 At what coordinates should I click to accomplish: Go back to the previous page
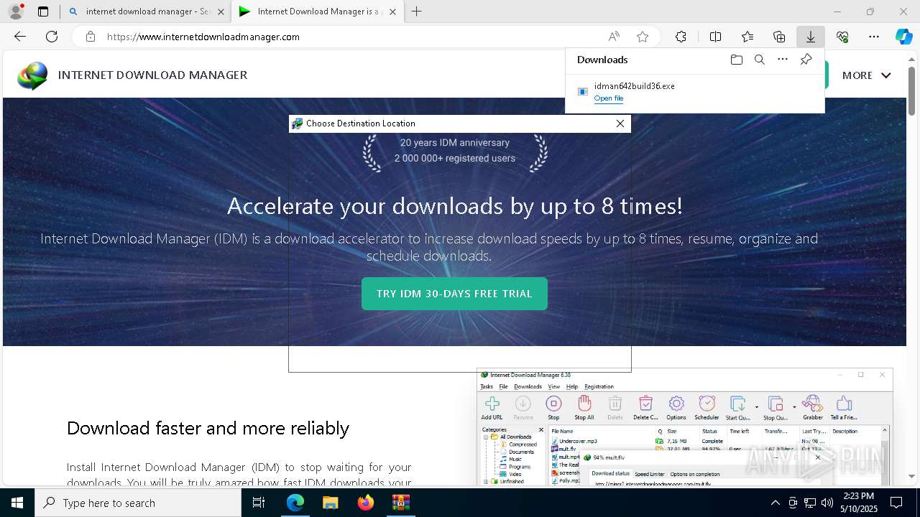(20, 37)
